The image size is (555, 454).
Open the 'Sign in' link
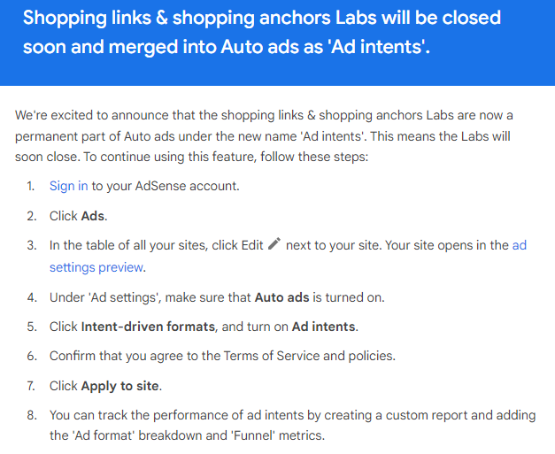69,186
